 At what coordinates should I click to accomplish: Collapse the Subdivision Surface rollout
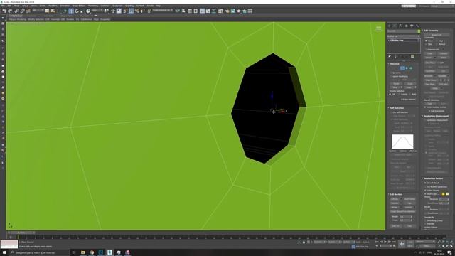click(434, 178)
